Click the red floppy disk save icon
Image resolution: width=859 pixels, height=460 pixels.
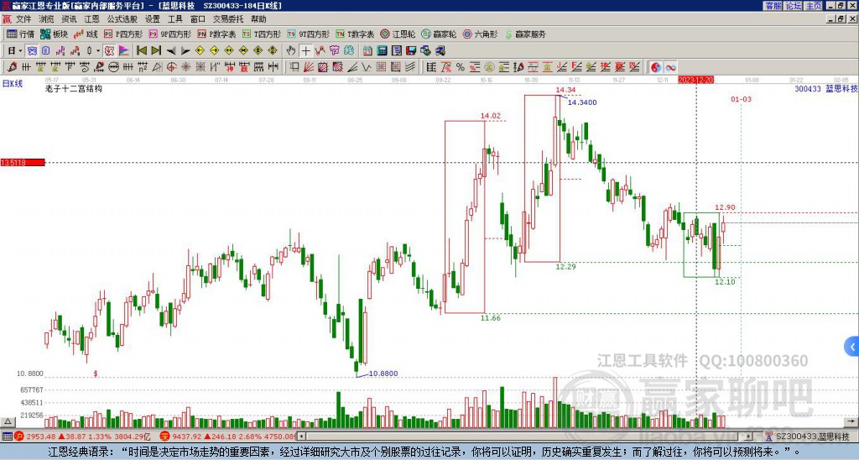(x=411, y=51)
